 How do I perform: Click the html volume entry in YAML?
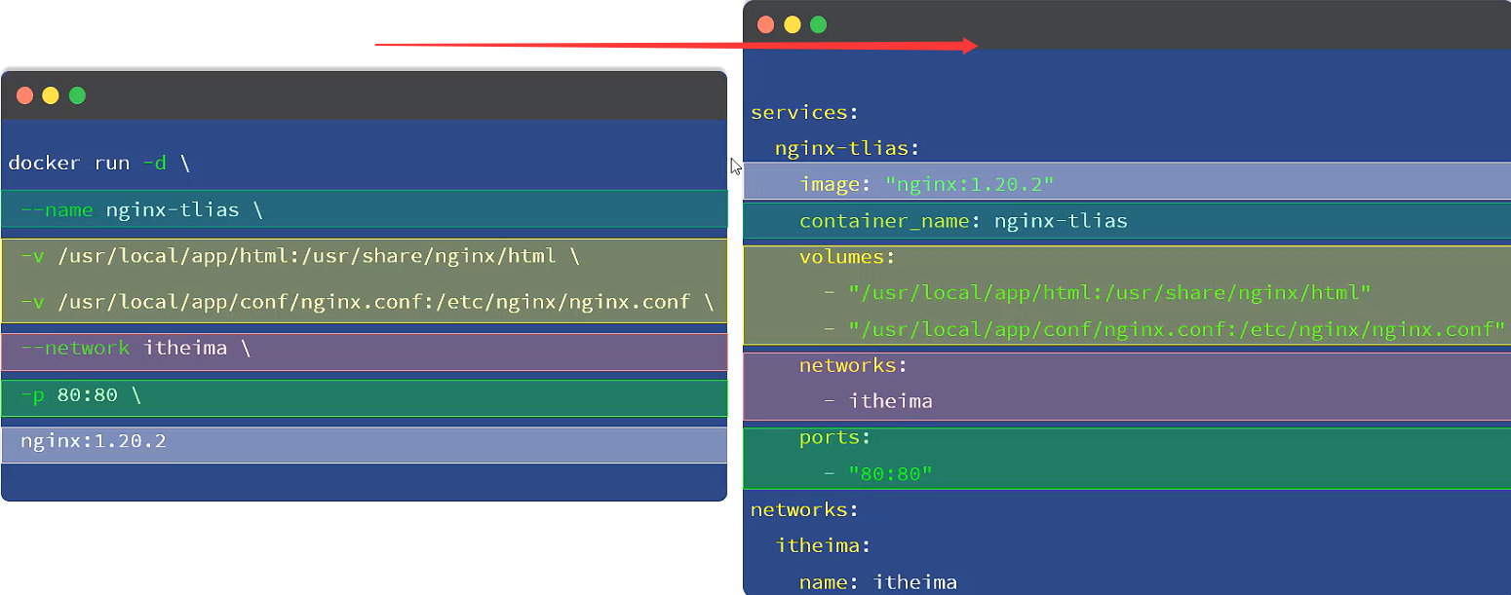click(x=1098, y=293)
